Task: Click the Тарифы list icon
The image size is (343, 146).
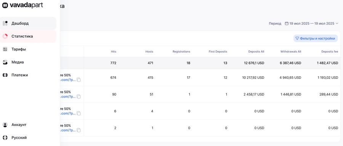Action: pos(5,49)
